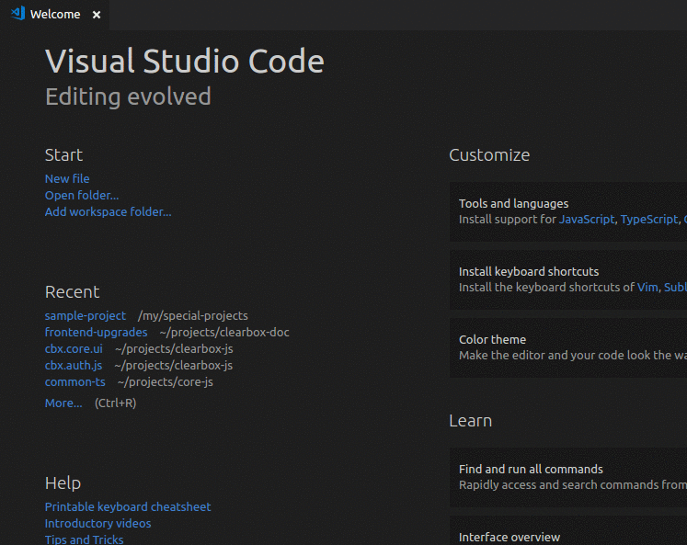Click the Vim keyboard shortcuts link
Image resolution: width=687 pixels, height=545 pixels.
(647, 288)
